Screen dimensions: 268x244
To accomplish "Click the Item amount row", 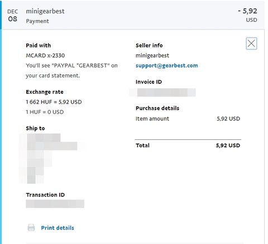I will [188, 119].
